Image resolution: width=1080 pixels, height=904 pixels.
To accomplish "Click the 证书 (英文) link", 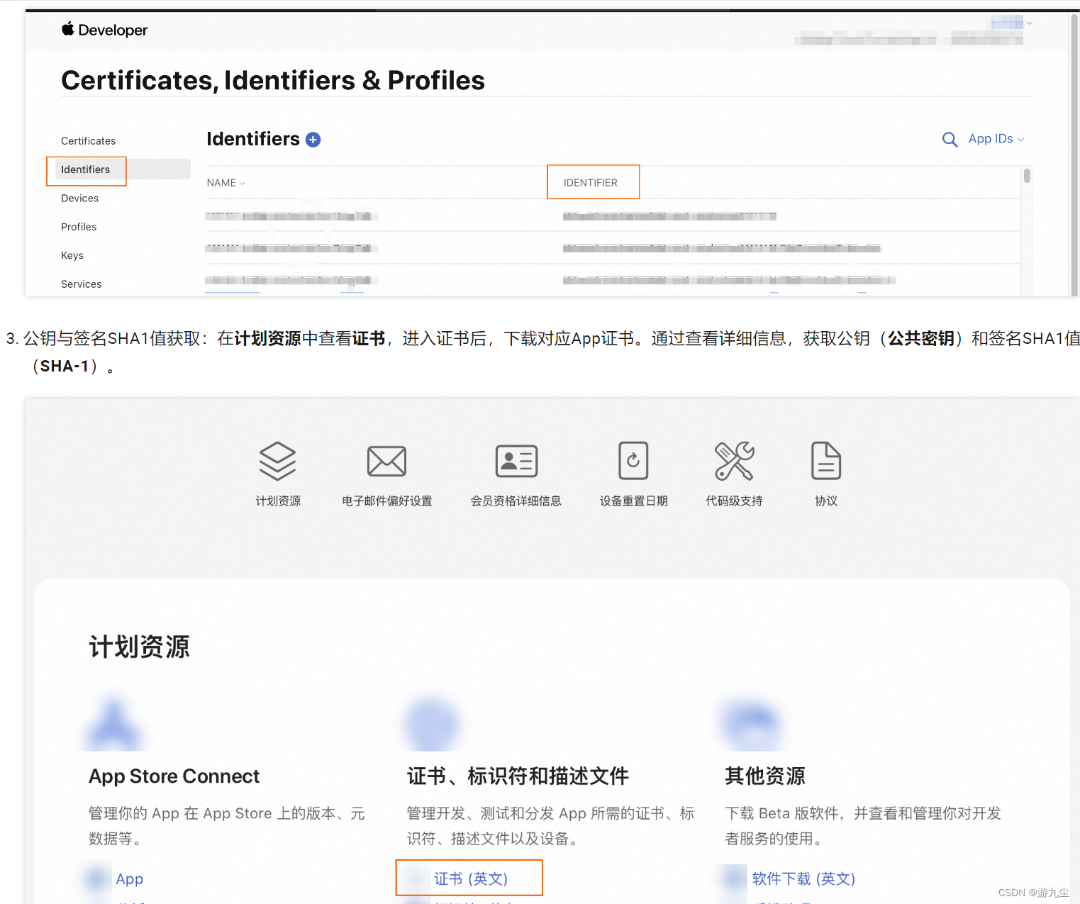I will tap(471, 878).
